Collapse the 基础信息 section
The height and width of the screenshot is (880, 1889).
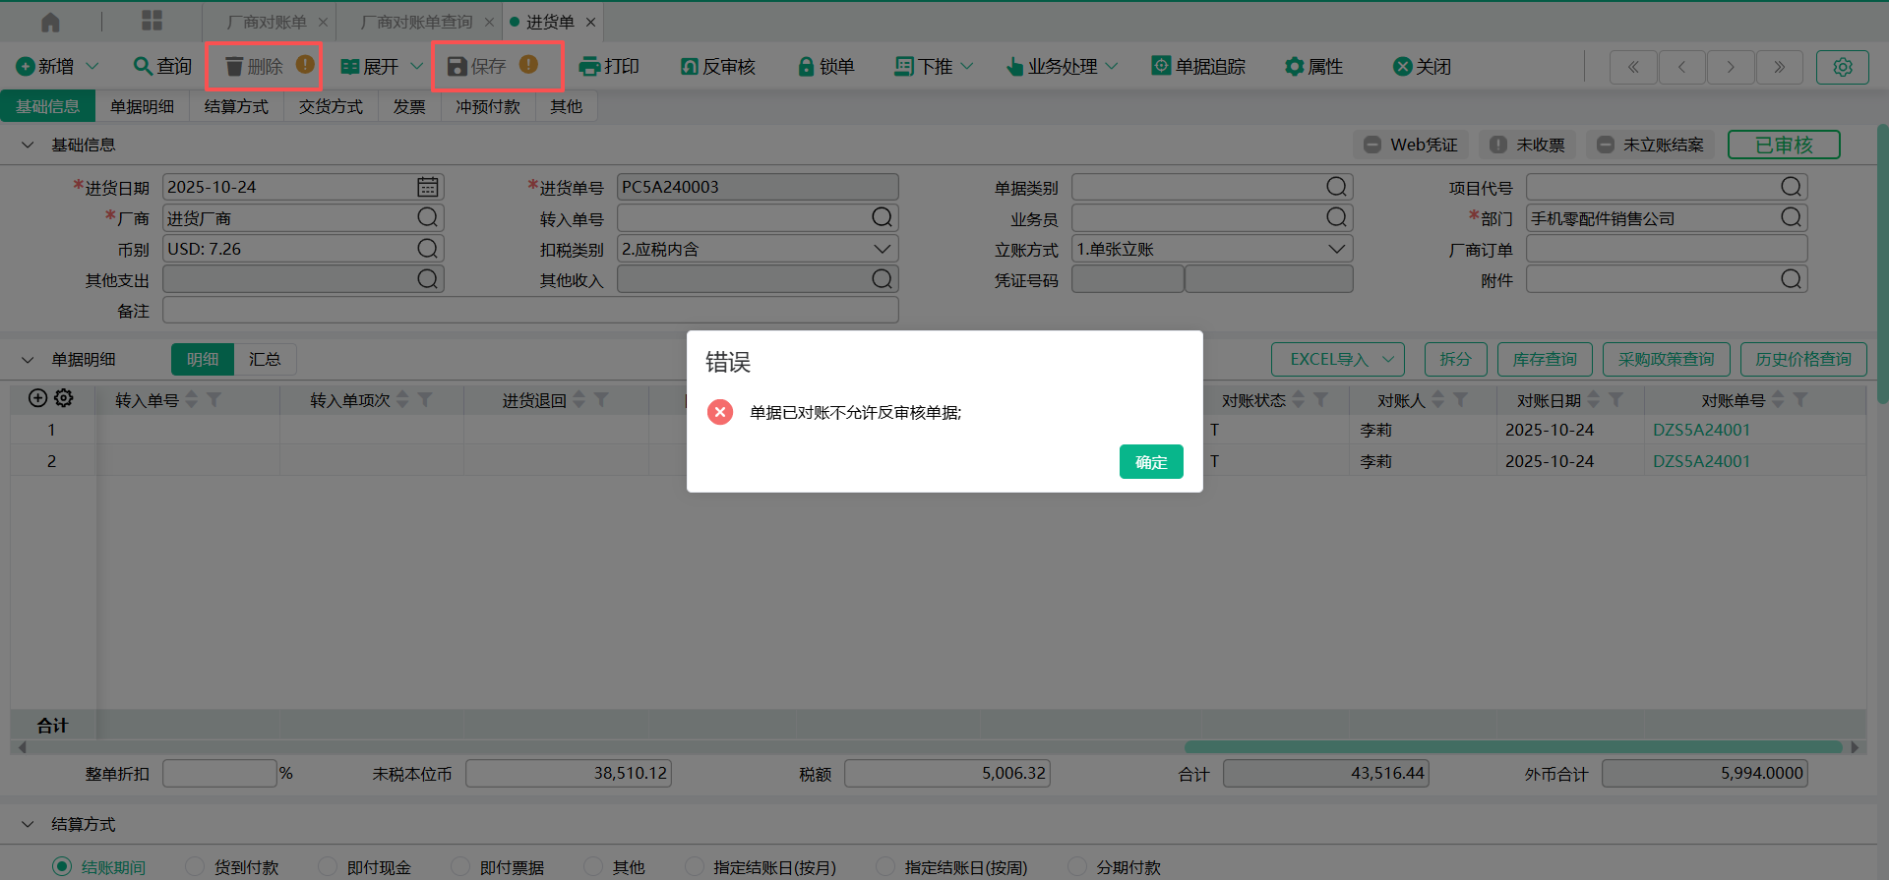click(28, 145)
